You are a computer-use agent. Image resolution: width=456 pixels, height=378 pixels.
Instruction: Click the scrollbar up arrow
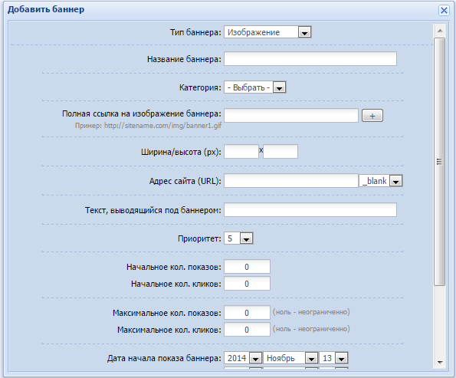pos(440,31)
